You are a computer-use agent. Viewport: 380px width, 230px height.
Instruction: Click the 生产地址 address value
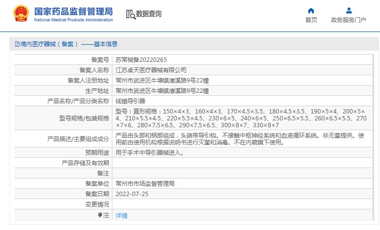[x=162, y=91]
